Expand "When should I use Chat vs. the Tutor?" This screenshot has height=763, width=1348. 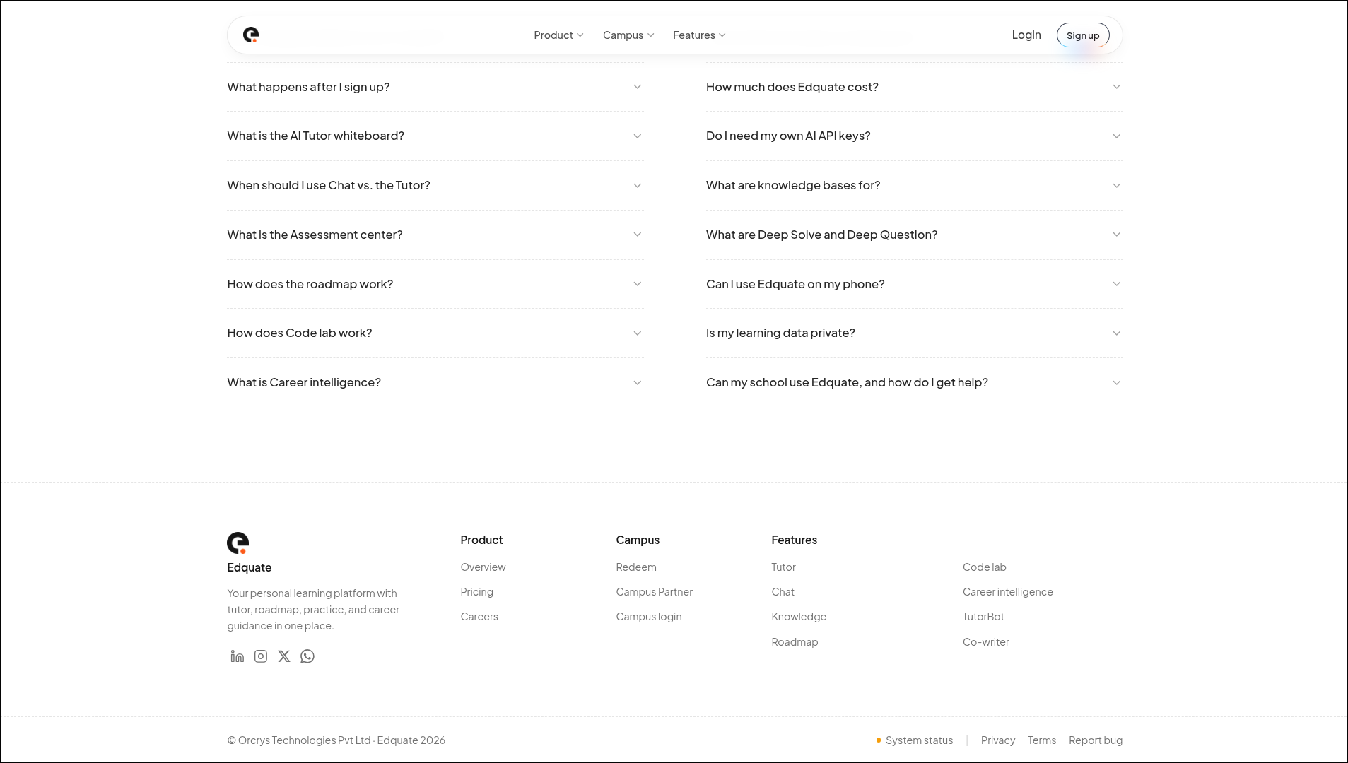point(435,186)
